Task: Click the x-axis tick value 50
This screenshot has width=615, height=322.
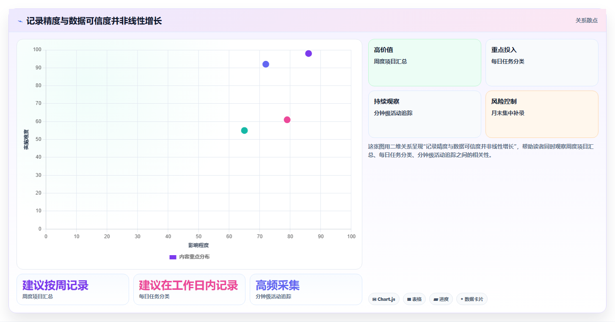Action: point(199,237)
